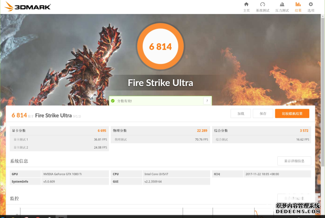The width and height of the screenshot is (325, 218).
Task: Select physics score value 22 289
Action: (202, 131)
